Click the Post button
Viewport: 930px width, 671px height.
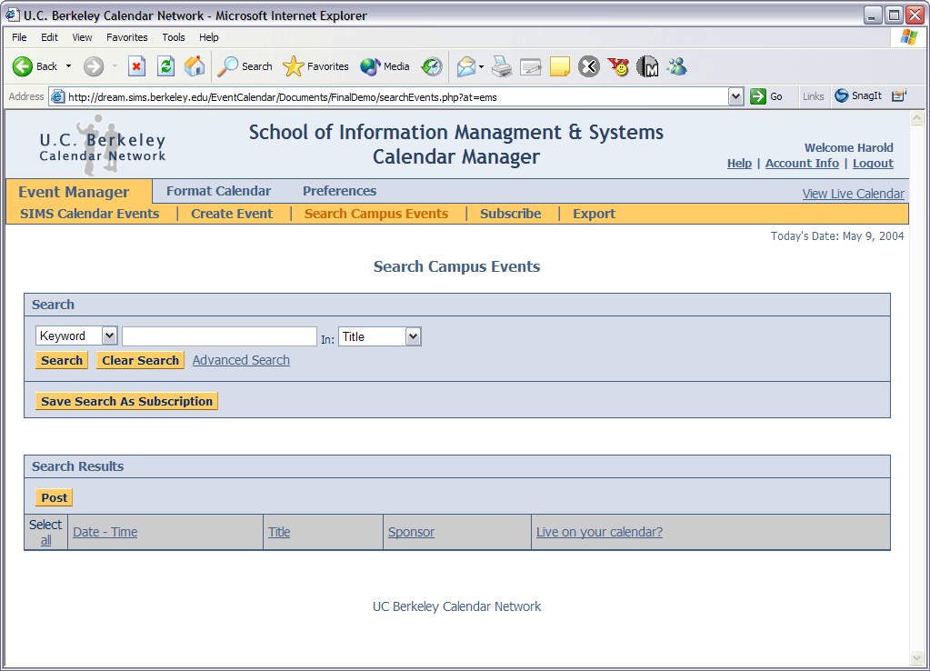[x=54, y=497]
